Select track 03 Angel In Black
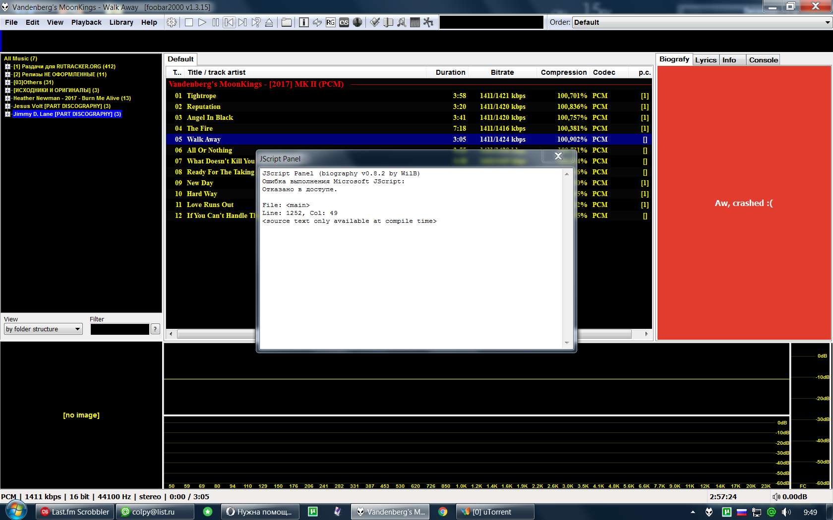The width and height of the screenshot is (833, 520). (409, 117)
